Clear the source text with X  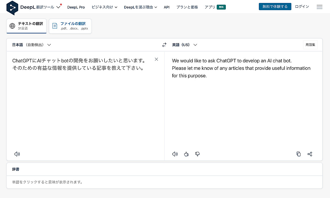(156, 59)
